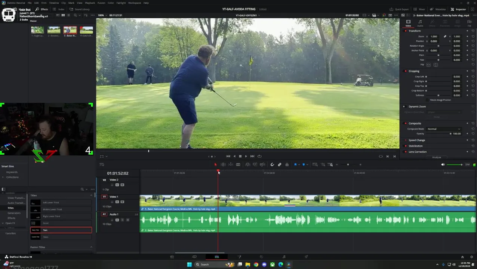477x269 pixels.
Task: Open the Workspace menu
Action: (x=135, y=3)
